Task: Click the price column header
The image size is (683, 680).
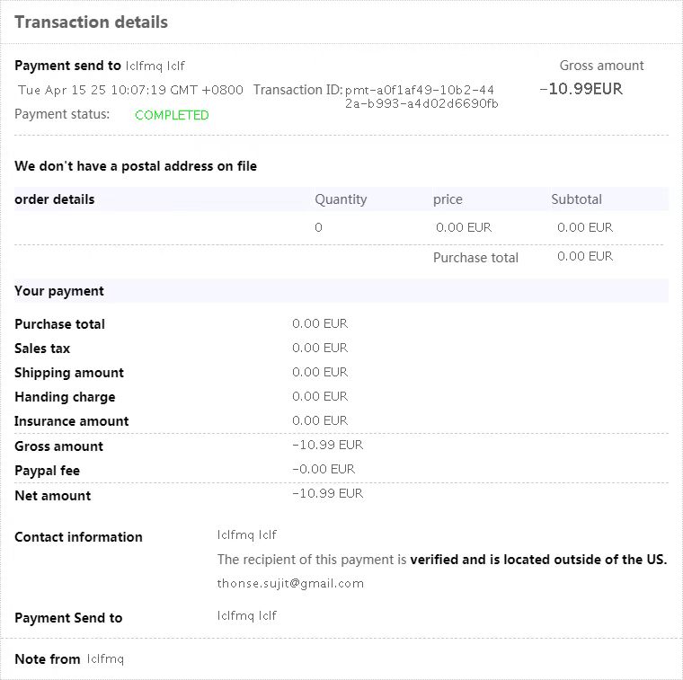Action: tap(448, 199)
